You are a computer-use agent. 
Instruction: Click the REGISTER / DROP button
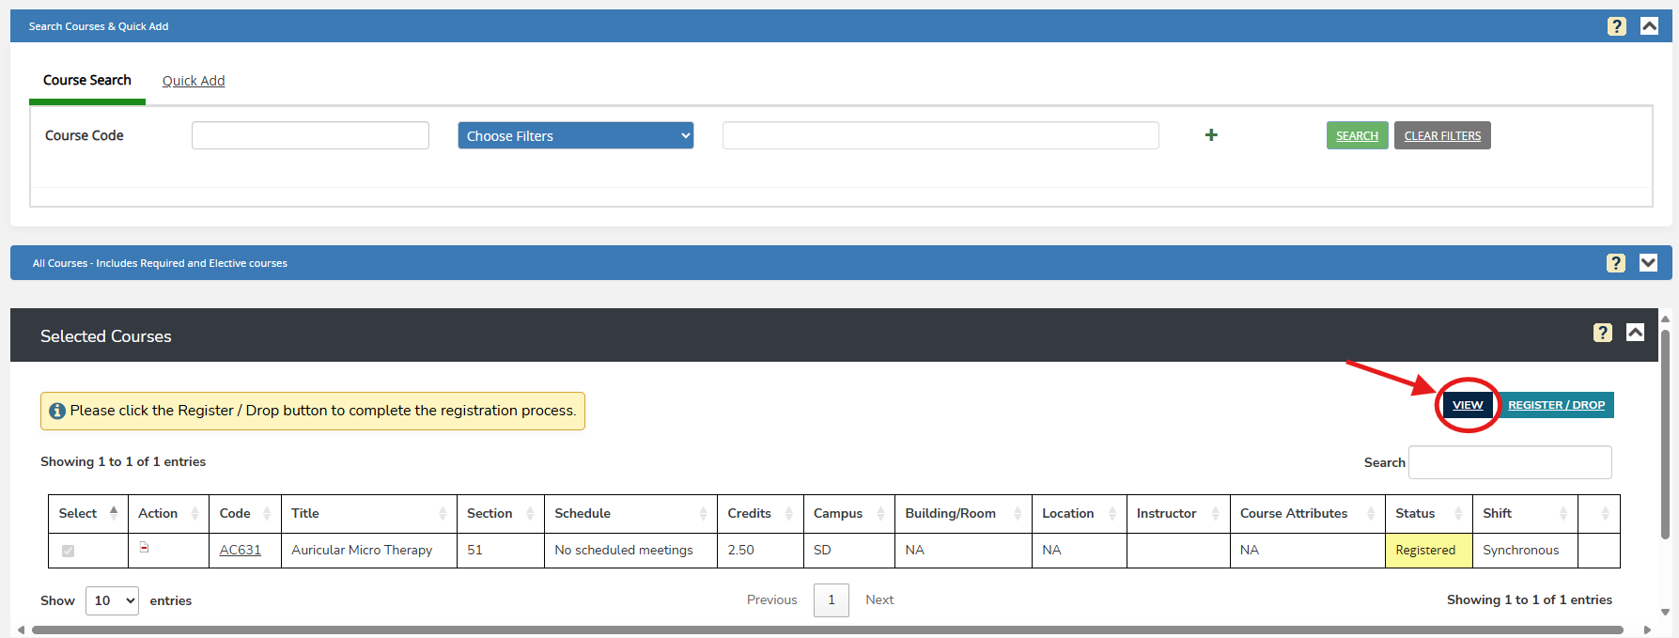coord(1556,405)
